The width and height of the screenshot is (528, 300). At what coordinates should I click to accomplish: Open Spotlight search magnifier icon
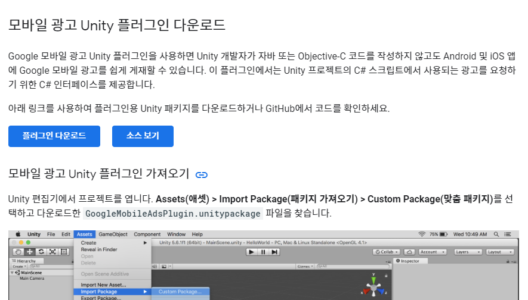[496, 234]
